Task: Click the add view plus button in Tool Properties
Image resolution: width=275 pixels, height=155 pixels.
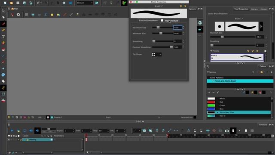Action: coord(270,9)
